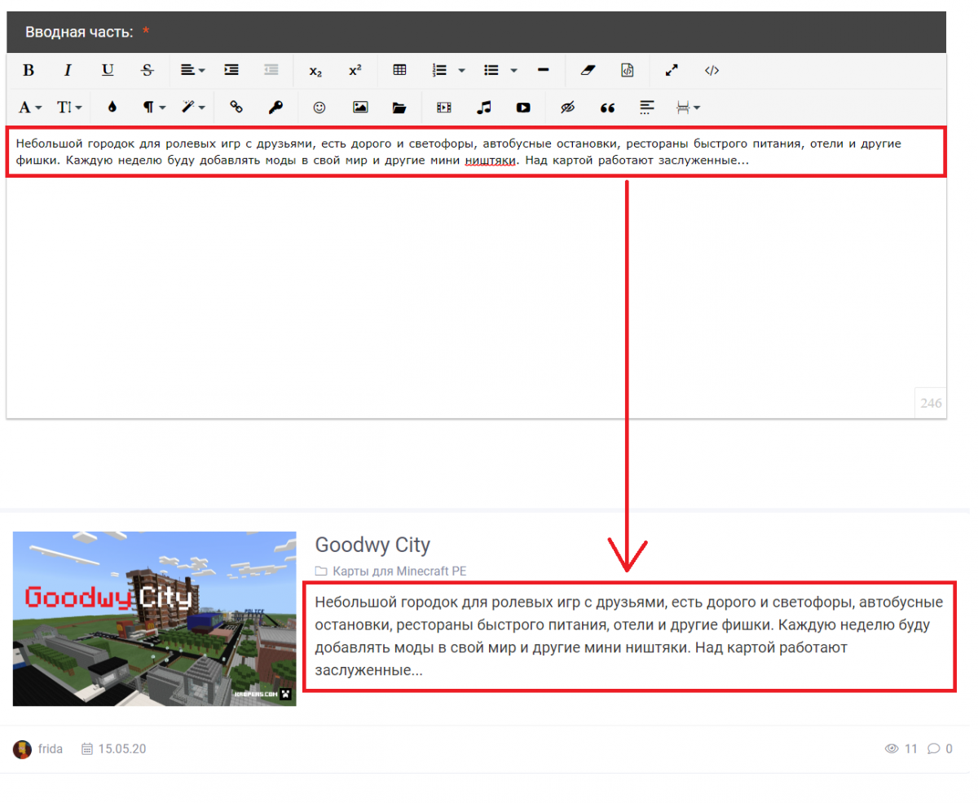Click the insert link icon
Image resolution: width=978 pixels, height=803 pixels.
coord(236,107)
